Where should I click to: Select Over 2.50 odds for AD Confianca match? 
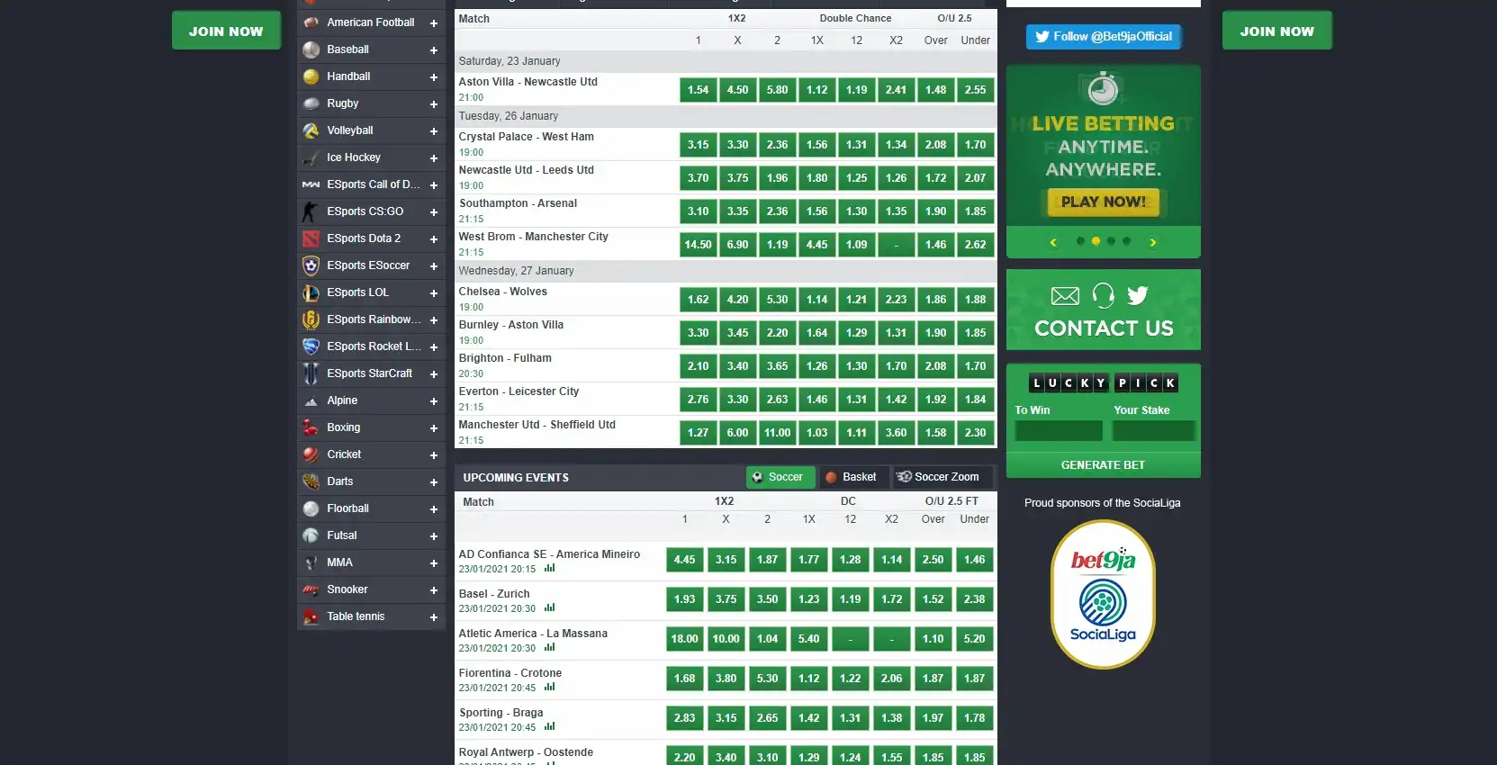(933, 560)
